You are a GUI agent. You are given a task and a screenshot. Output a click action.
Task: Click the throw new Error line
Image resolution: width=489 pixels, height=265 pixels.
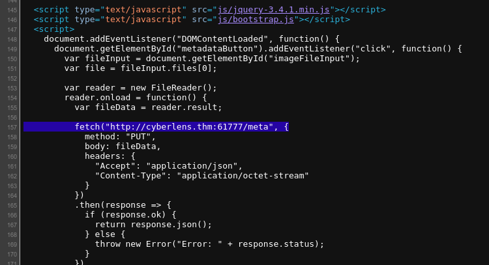coord(209,244)
